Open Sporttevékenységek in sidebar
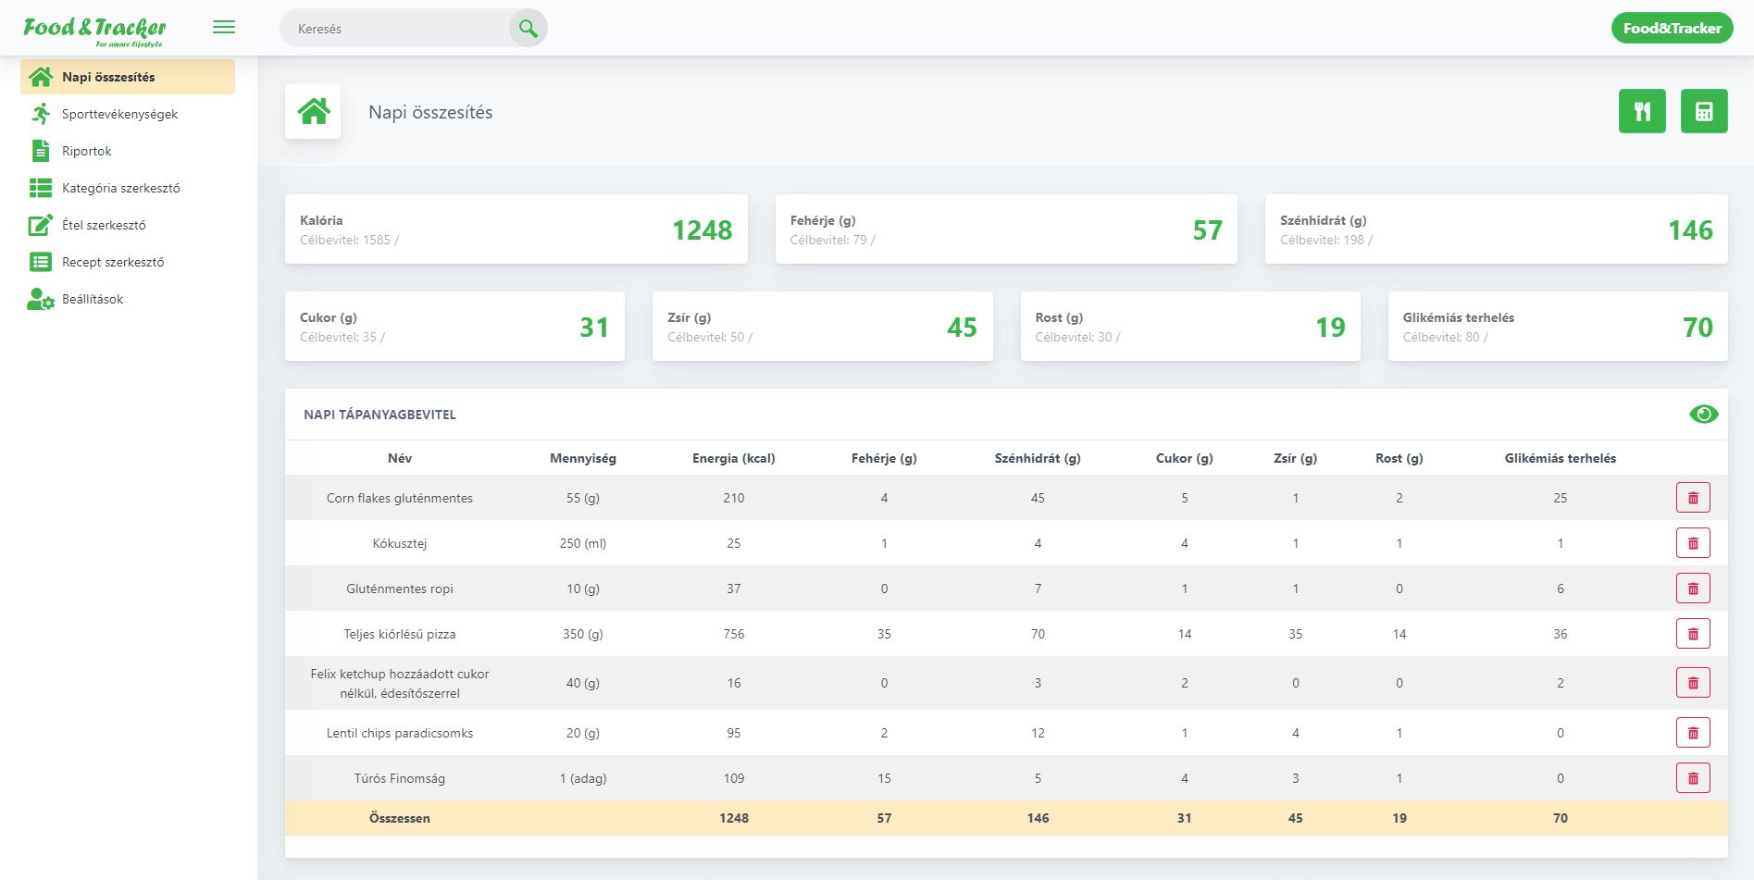The image size is (1754, 880). coord(128,114)
